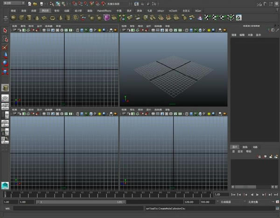280x218 pixels.
Task: Activate the Scale tool cube icon
Action: point(5,71)
